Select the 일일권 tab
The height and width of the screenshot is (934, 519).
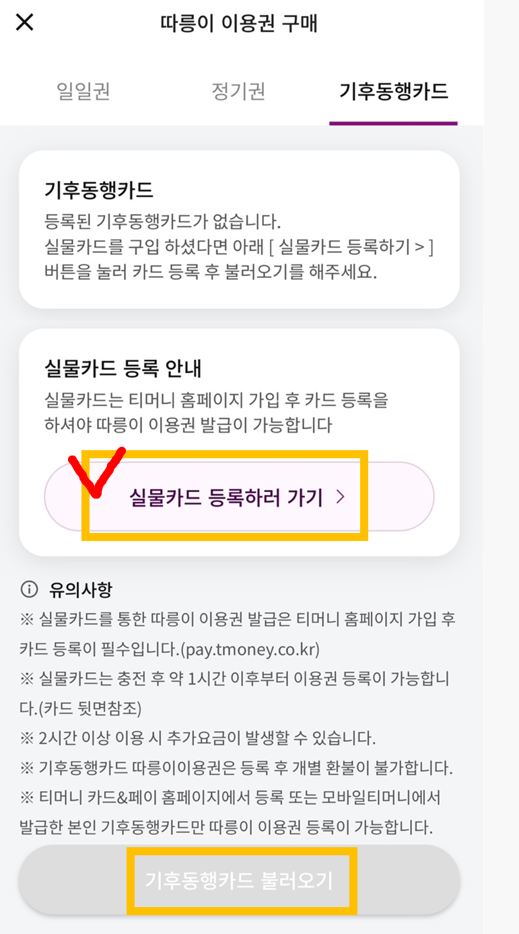pyautogui.click(x=82, y=92)
